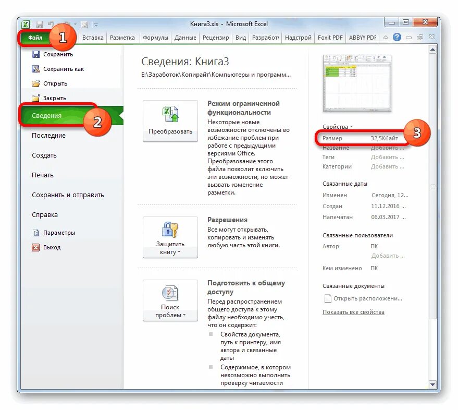Open Сохранить и отправить section
458x410 pixels.
tap(68, 195)
